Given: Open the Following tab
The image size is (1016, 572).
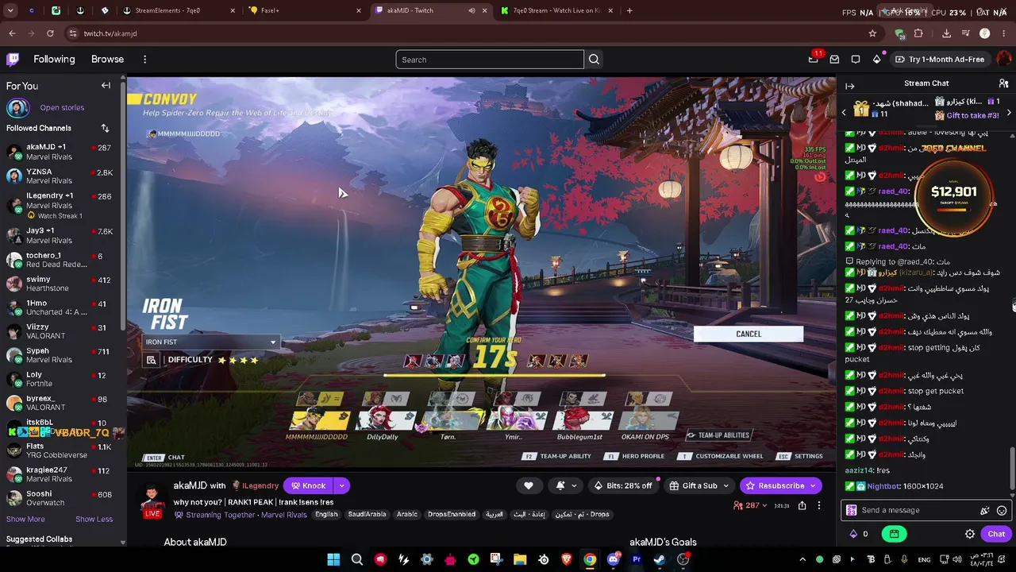Looking at the screenshot, I should [54, 60].
